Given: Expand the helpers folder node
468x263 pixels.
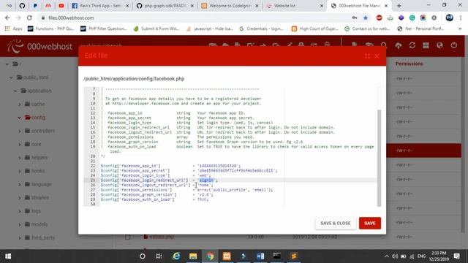Looking at the screenshot, I should (20, 158).
